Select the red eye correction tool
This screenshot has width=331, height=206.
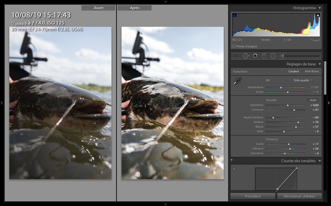(255, 56)
